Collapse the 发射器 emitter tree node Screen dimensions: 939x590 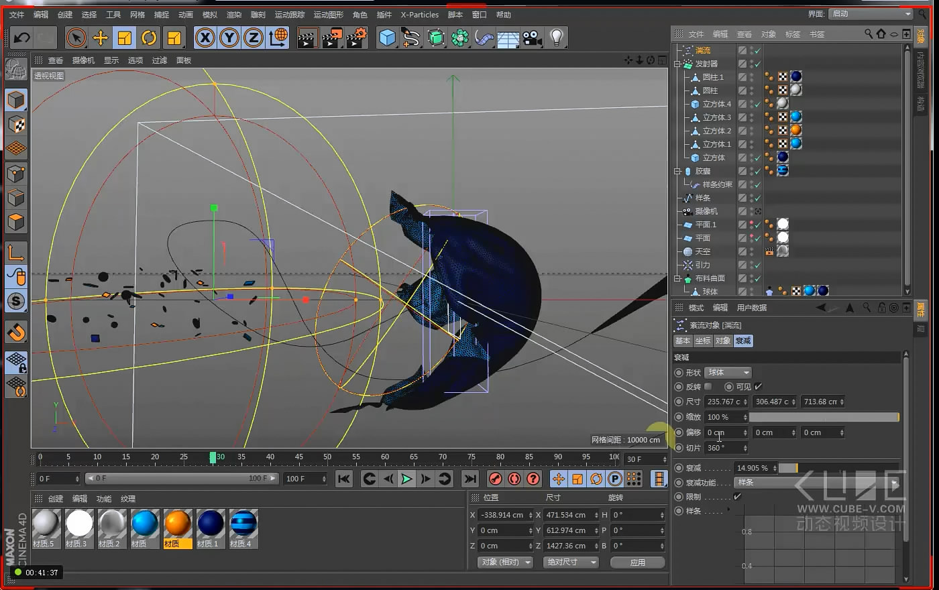click(x=677, y=64)
